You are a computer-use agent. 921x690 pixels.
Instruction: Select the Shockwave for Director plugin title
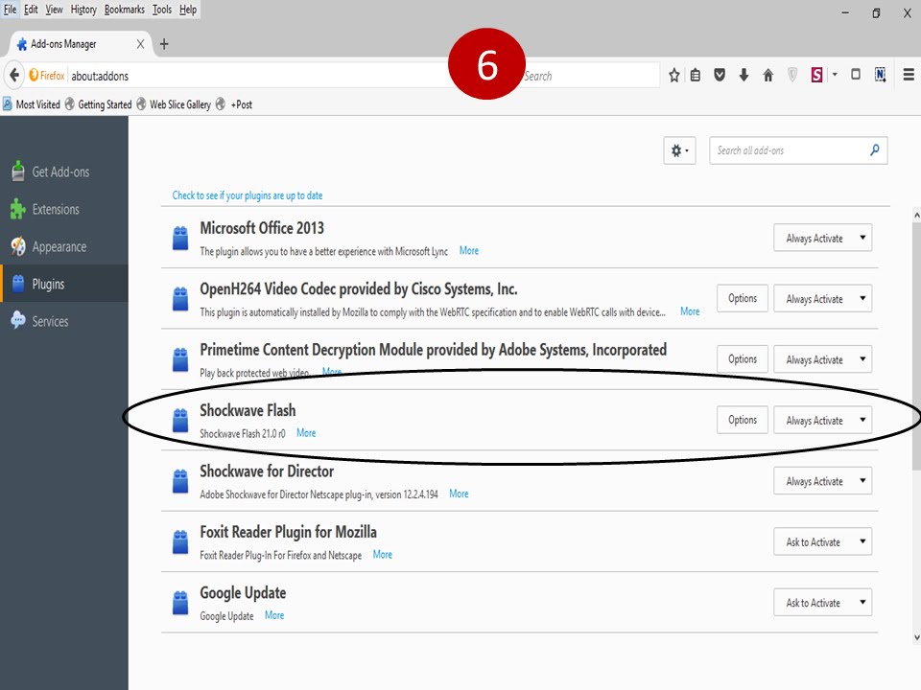click(x=267, y=471)
